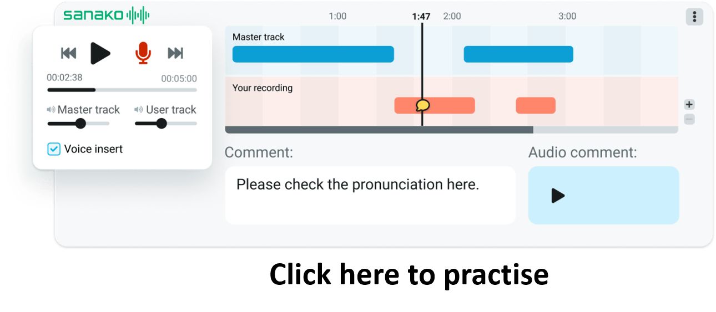
Task: Adjust the User track volume slider
Action: coord(162,124)
